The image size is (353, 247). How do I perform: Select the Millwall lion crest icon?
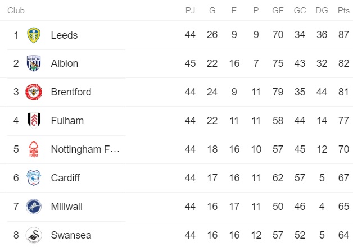pos(34,207)
